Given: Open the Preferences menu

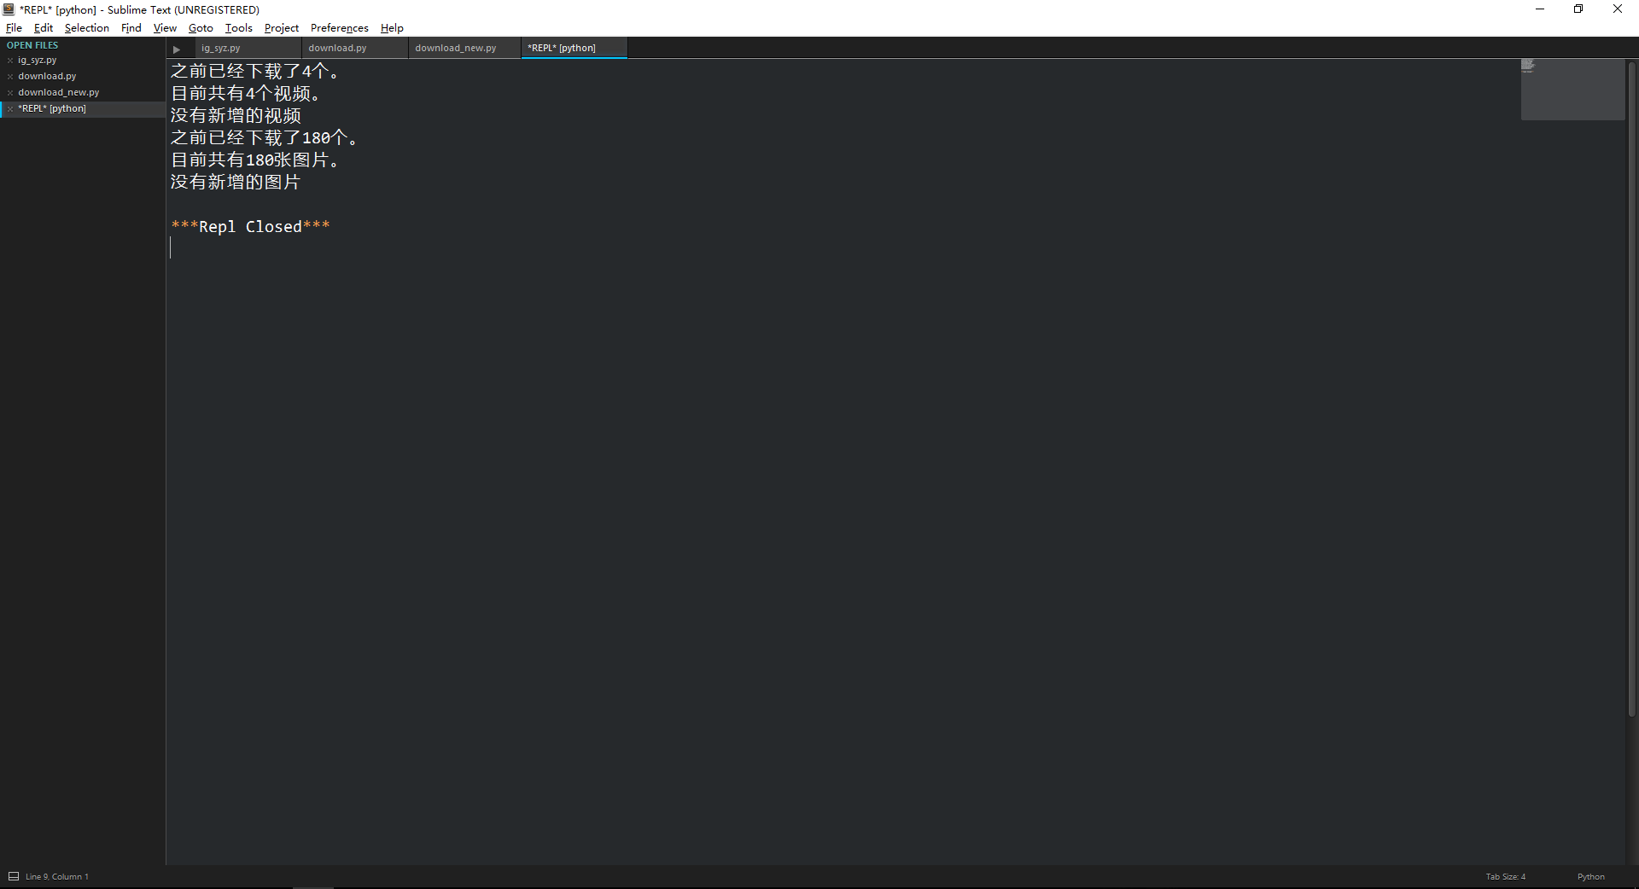Looking at the screenshot, I should coord(339,28).
